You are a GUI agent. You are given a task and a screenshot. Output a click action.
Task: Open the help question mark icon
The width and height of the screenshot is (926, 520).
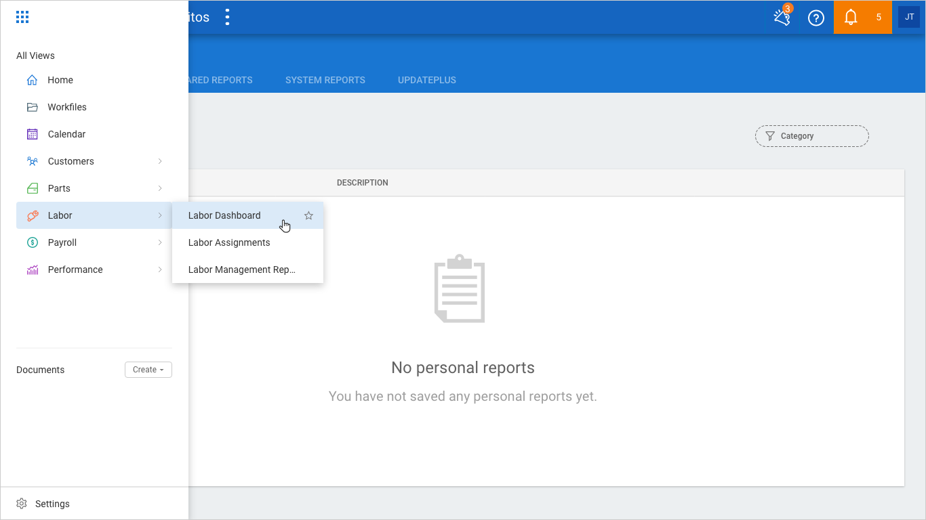pyautogui.click(x=816, y=18)
